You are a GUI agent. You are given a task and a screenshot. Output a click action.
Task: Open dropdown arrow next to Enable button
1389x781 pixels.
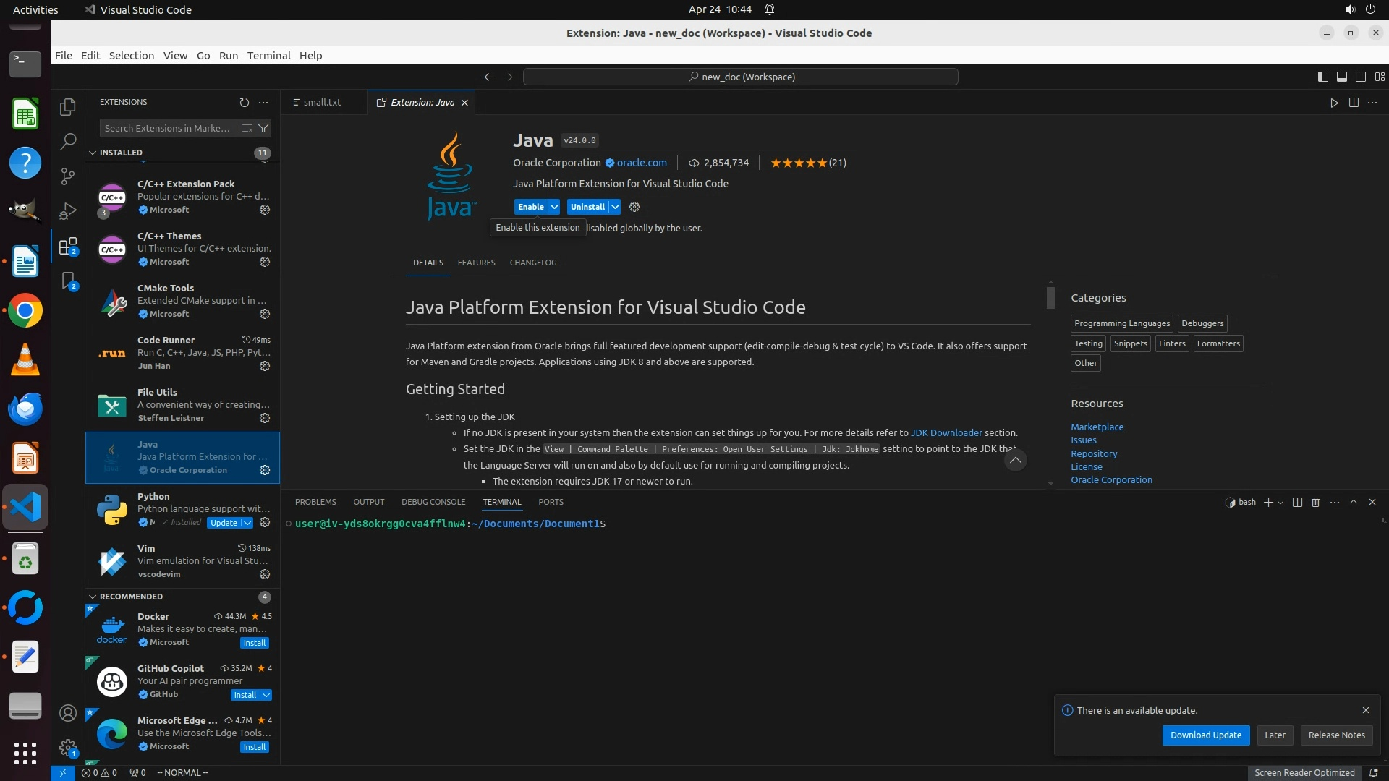point(554,207)
